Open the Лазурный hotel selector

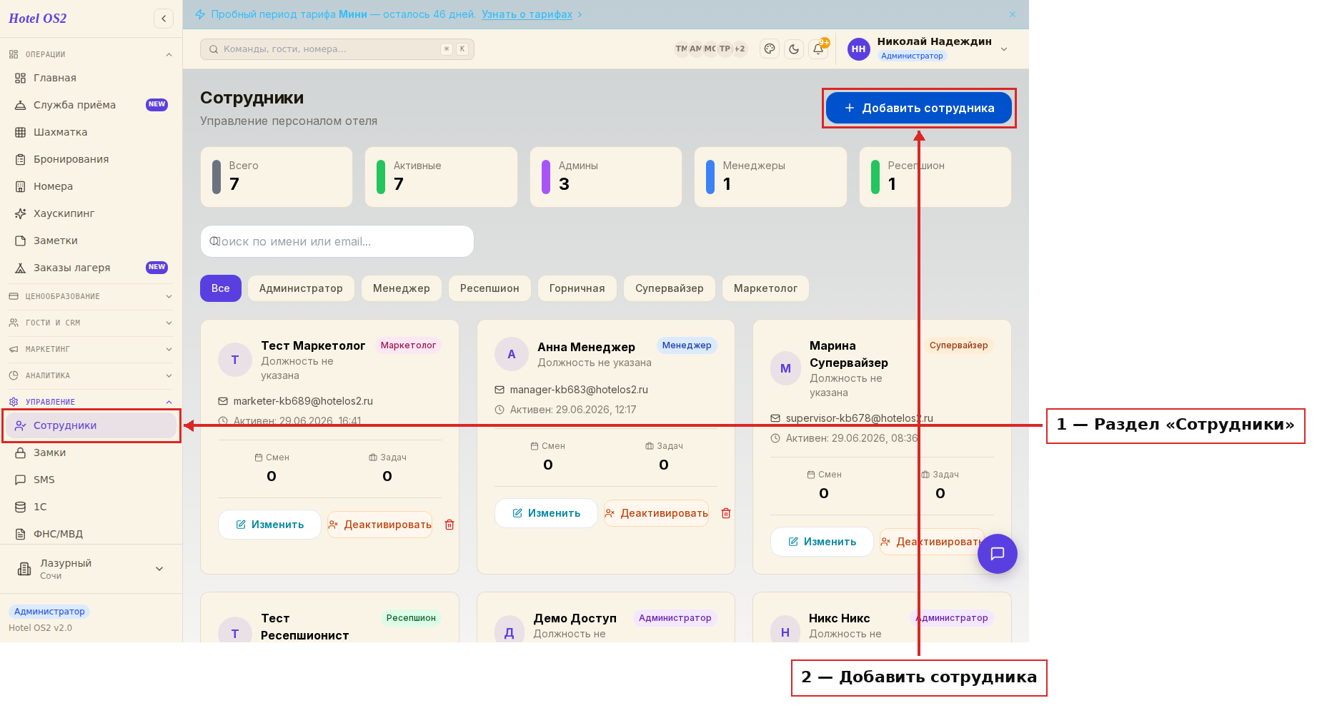tap(91, 569)
